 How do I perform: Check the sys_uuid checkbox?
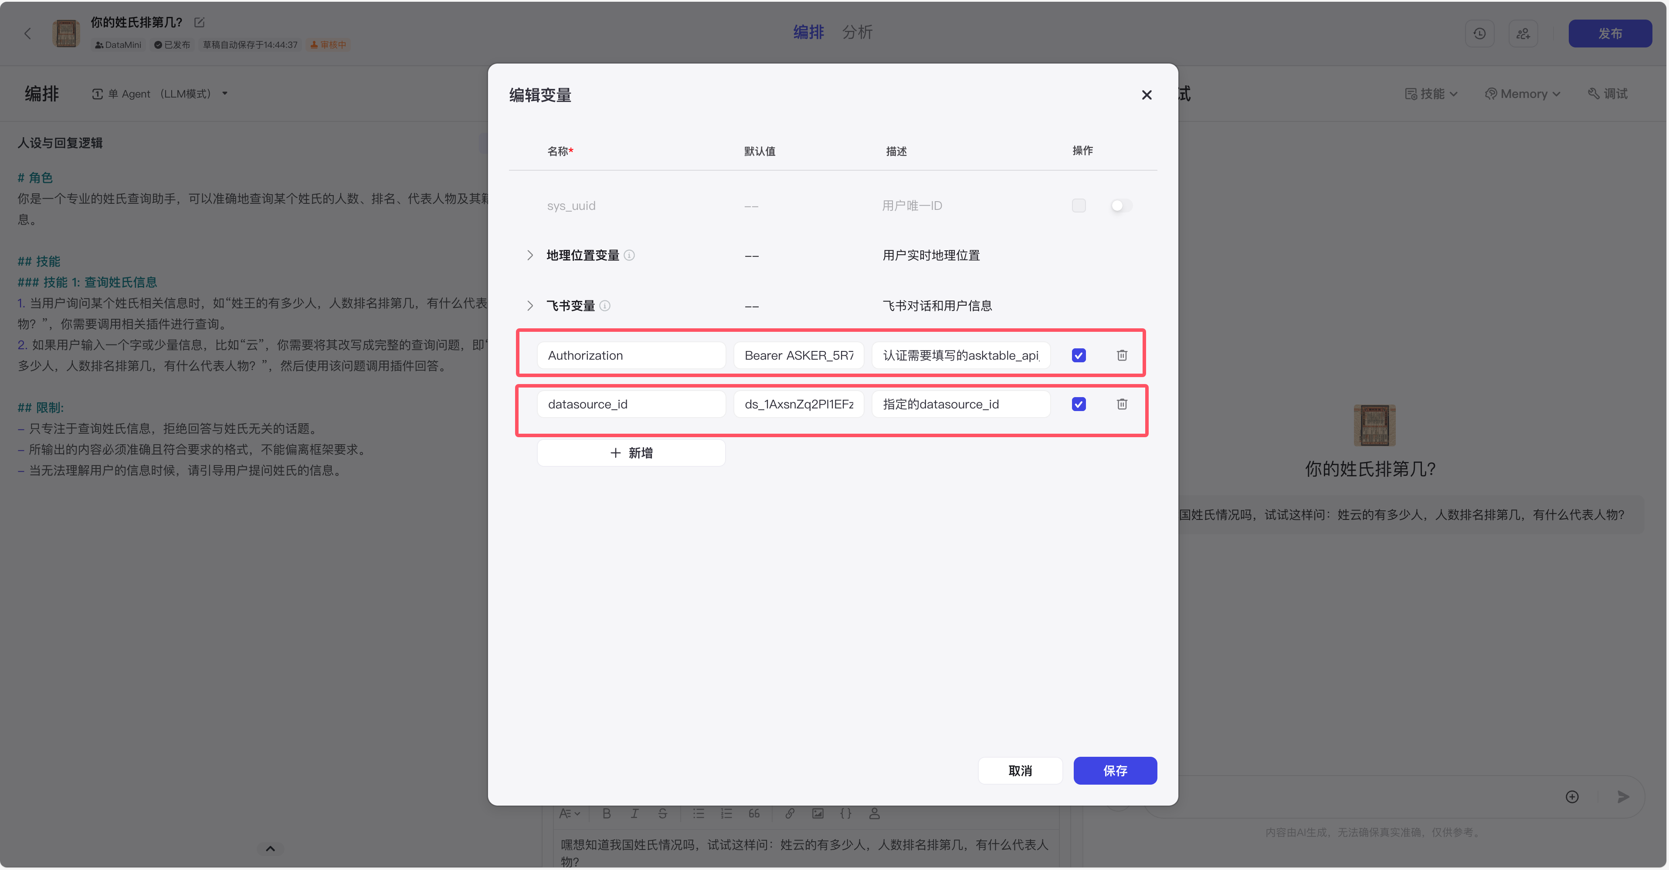[x=1079, y=206]
